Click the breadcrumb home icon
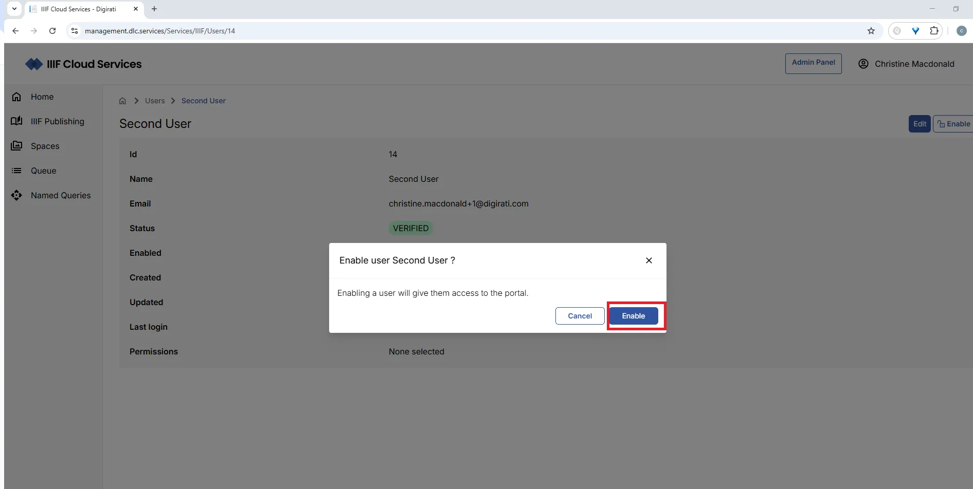This screenshot has height=489, width=973. (x=122, y=101)
